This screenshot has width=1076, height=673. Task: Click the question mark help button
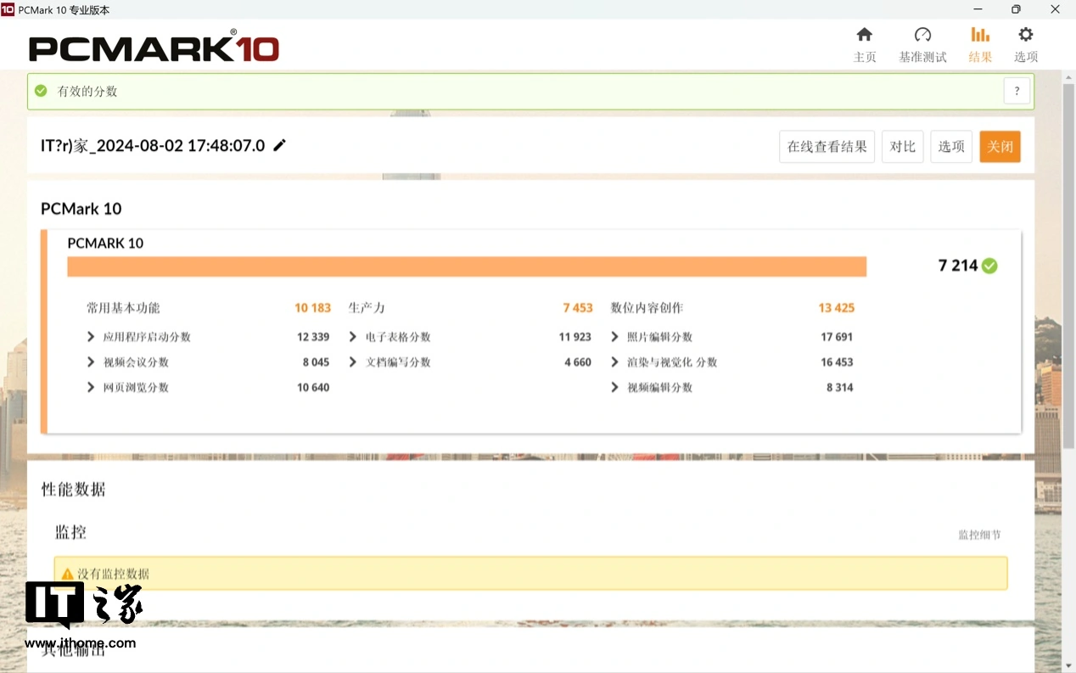tap(1017, 91)
